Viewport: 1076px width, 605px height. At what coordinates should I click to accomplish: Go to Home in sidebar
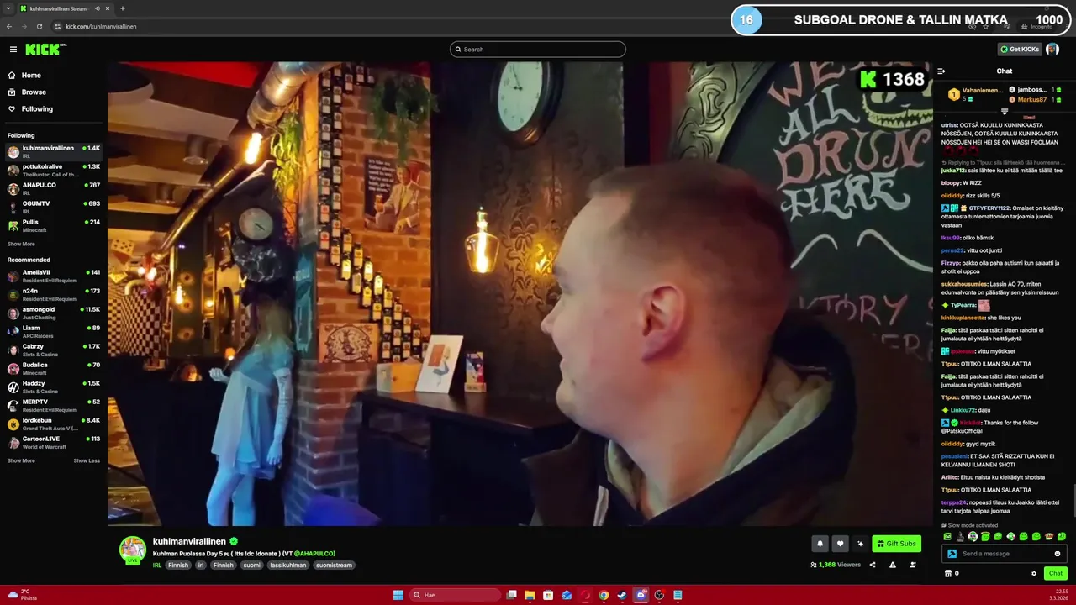coord(31,76)
